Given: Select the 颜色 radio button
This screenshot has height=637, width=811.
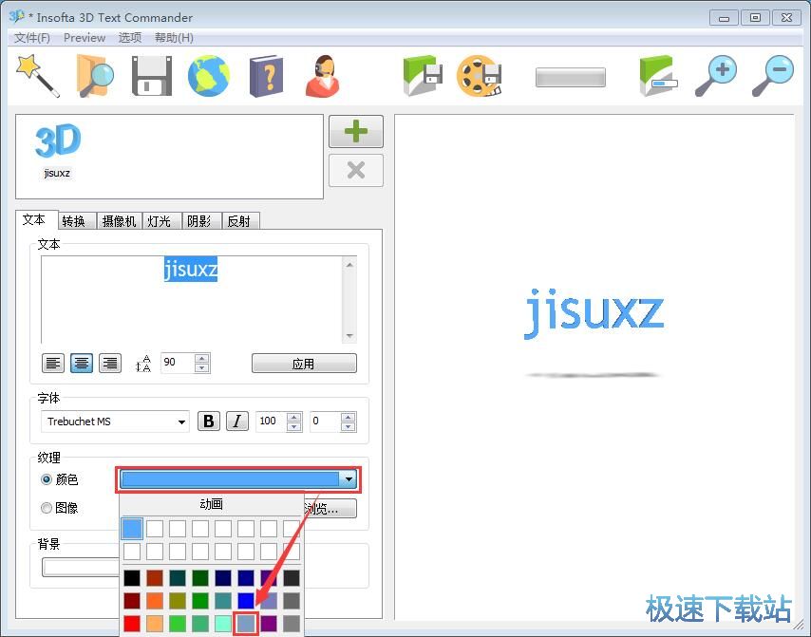Looking at the screenshot, I should tap(47, 479).
